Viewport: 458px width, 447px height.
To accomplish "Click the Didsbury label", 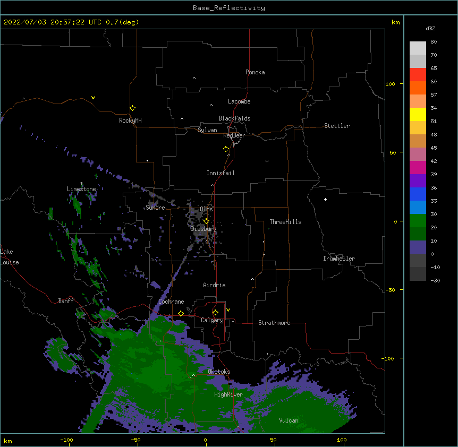I will click(x=203, y=229).
